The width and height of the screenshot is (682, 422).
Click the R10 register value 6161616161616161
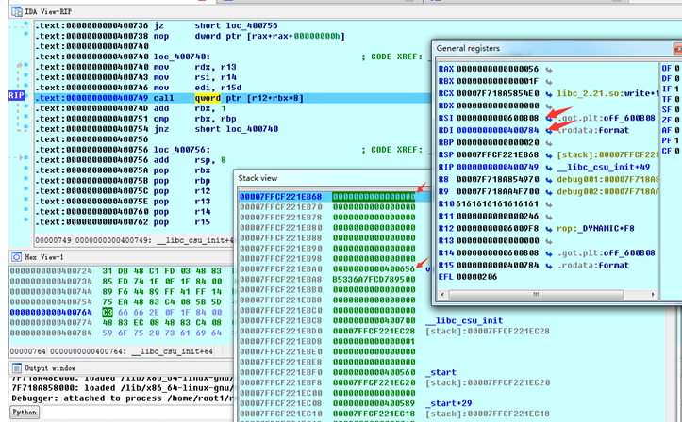coord(497,204)
